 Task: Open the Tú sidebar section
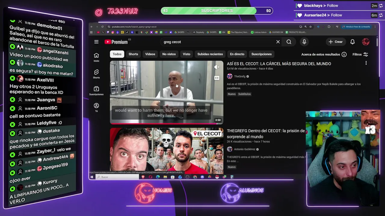coord(96,107)
